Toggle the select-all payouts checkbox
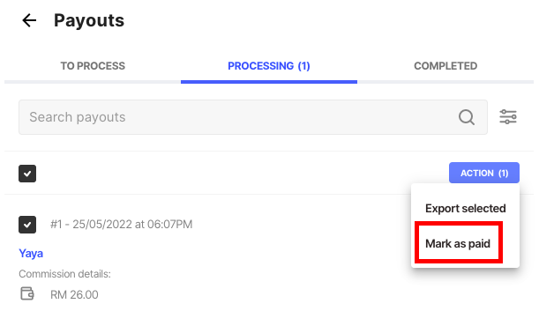The image size is (539, 326). 27,174
